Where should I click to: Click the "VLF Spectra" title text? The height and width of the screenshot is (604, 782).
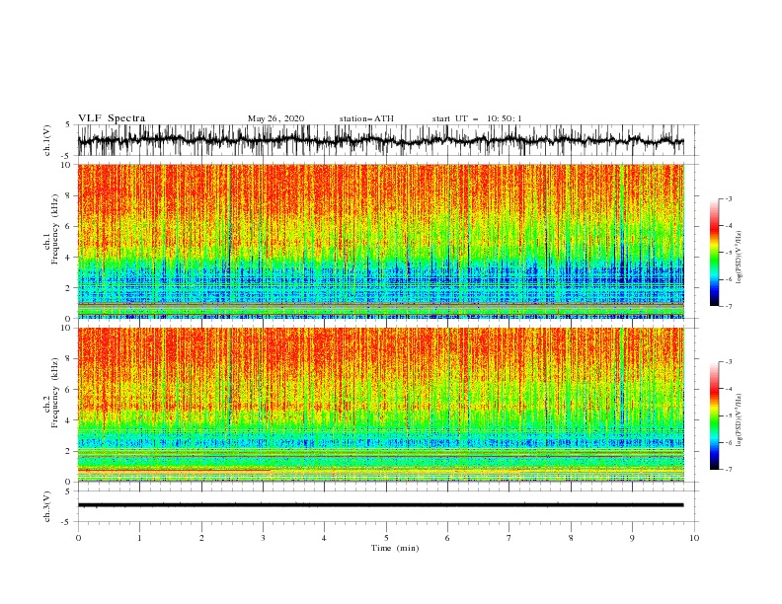click(112, 118)
